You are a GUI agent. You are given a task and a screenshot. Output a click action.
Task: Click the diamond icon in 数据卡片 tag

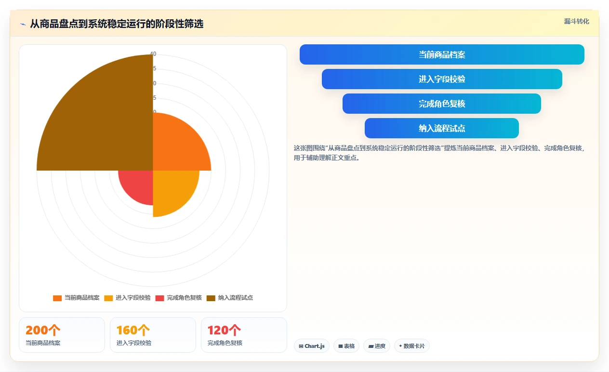400,345
